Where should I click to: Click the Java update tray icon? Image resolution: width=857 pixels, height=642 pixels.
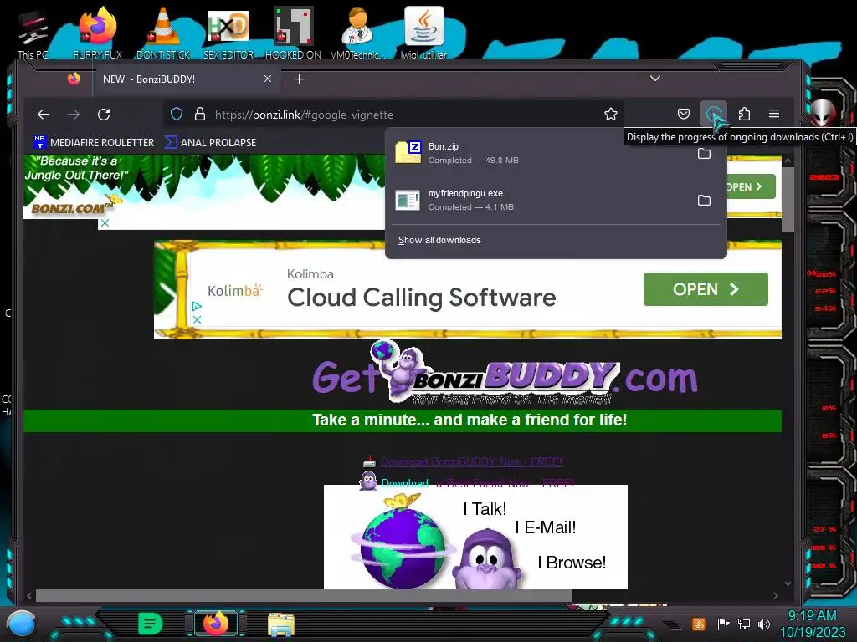(699, 624)
